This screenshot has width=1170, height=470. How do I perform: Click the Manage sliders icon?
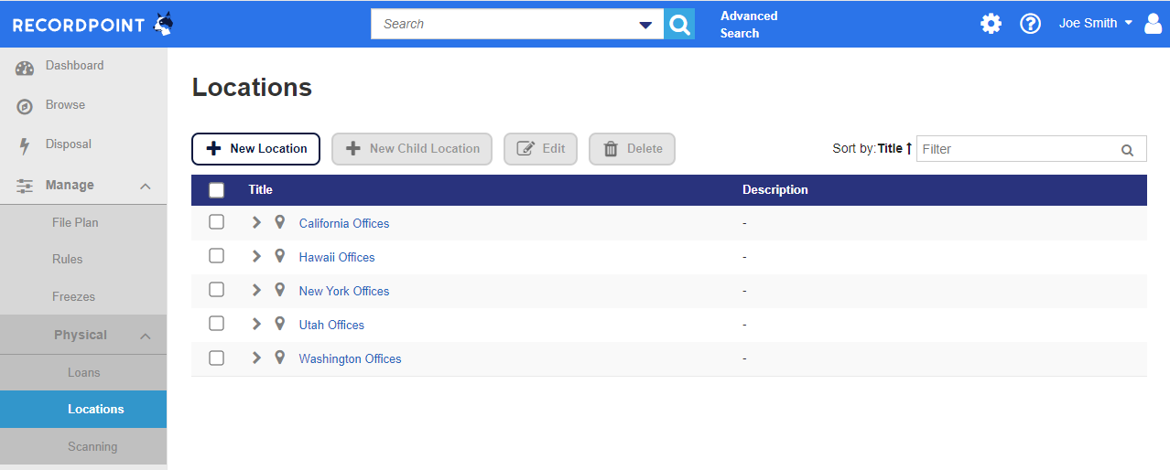25,186
